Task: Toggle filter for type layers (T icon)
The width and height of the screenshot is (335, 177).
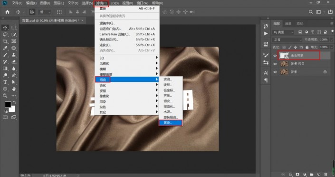Action: (x=313, y=32)
